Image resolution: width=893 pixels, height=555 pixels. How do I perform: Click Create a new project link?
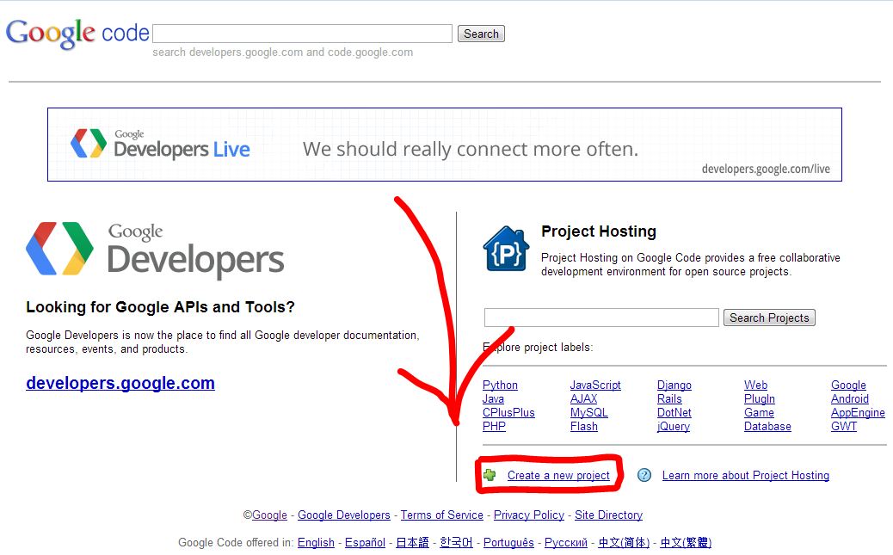tap(558, 475)
